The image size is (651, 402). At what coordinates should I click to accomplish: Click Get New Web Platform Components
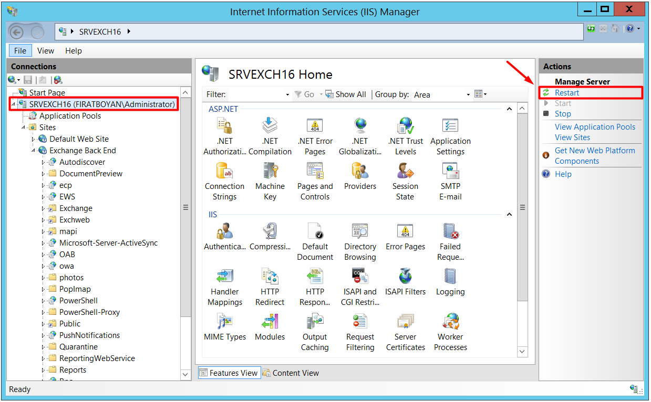pyautogui.click(x=595, y=156)
